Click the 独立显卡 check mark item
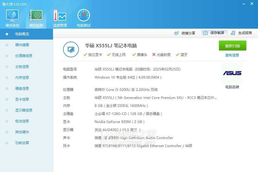 click(x=93, y=55)
